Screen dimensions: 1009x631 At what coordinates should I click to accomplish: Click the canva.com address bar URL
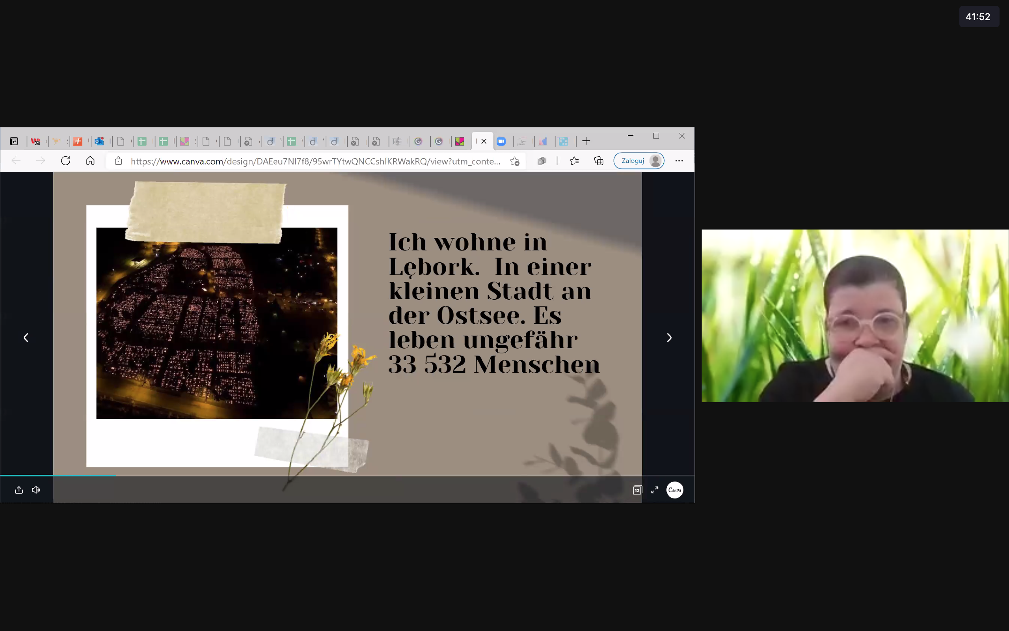[x=316, y=162]
